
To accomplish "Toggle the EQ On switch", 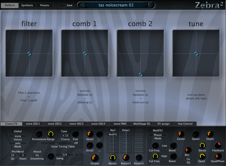I will pos(188,159).
